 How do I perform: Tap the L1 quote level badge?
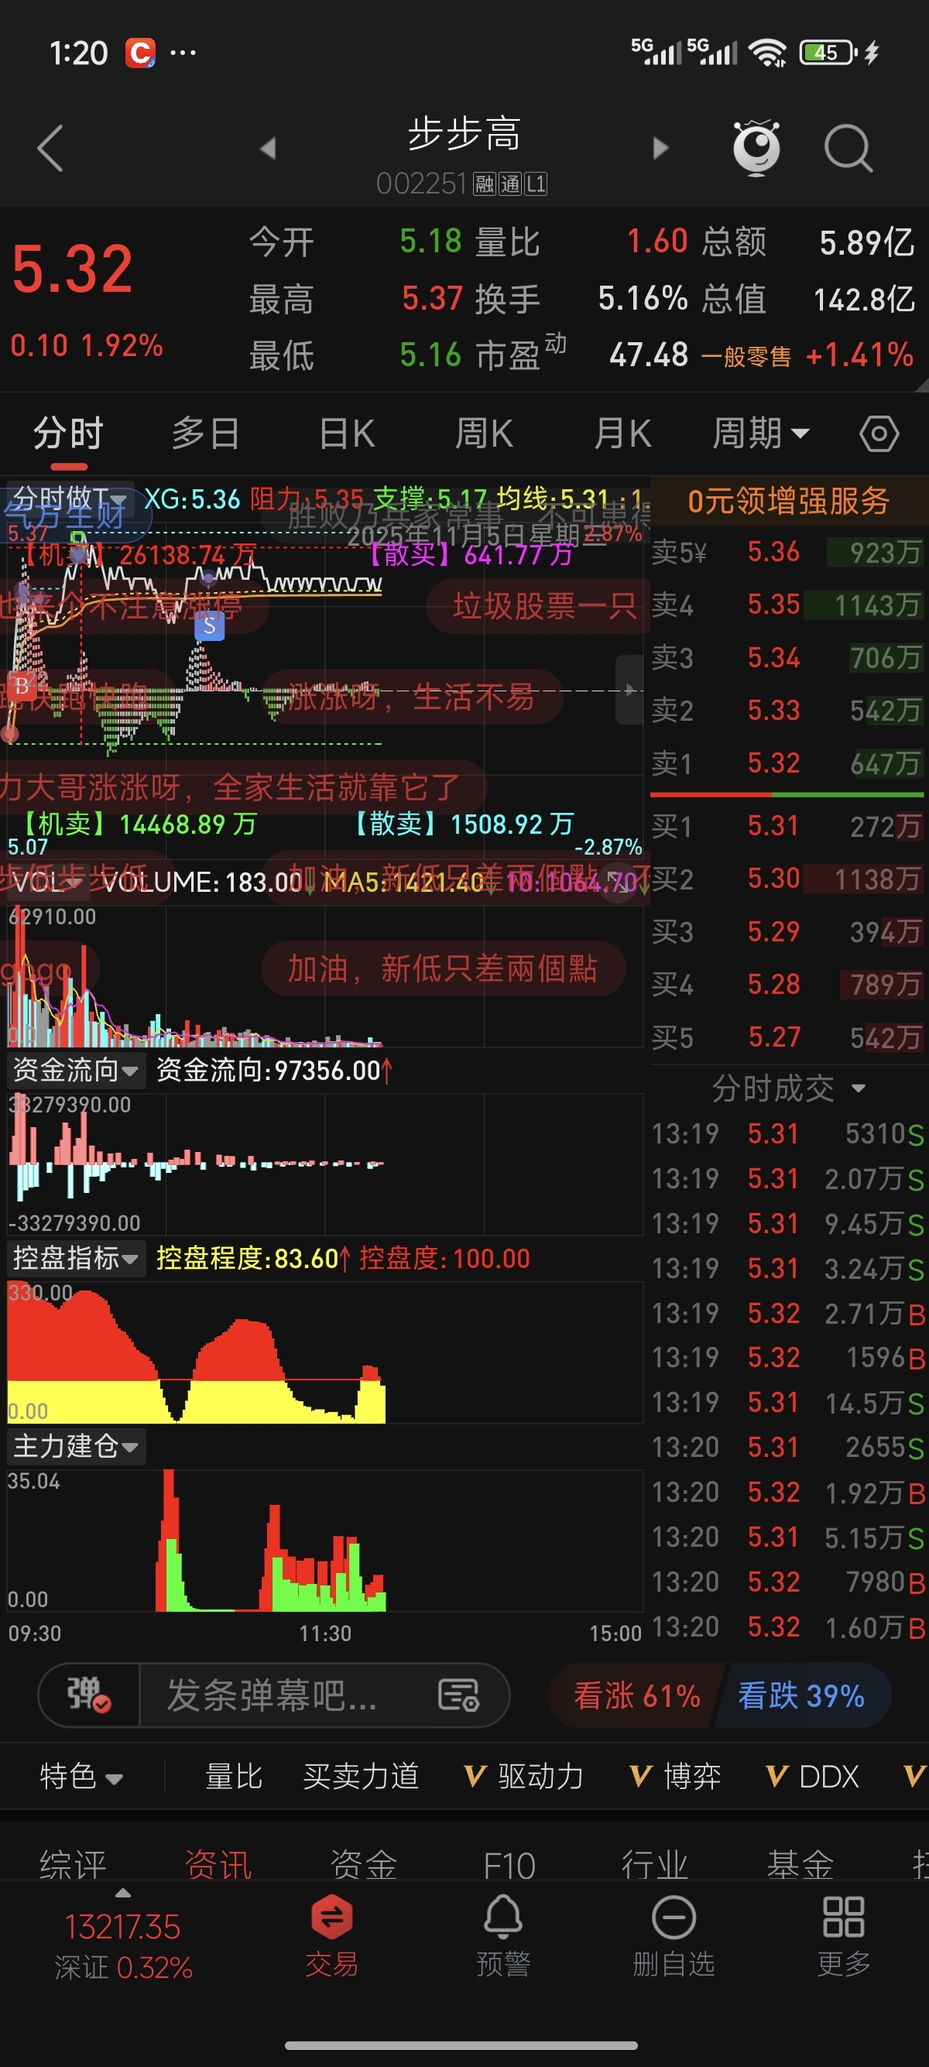(x=536, y=184)
